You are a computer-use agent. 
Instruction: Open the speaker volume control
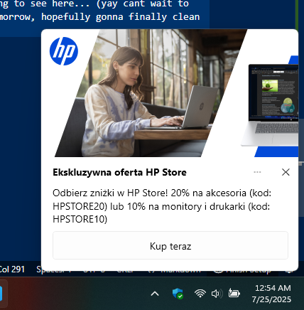click(x=217, y=294)
